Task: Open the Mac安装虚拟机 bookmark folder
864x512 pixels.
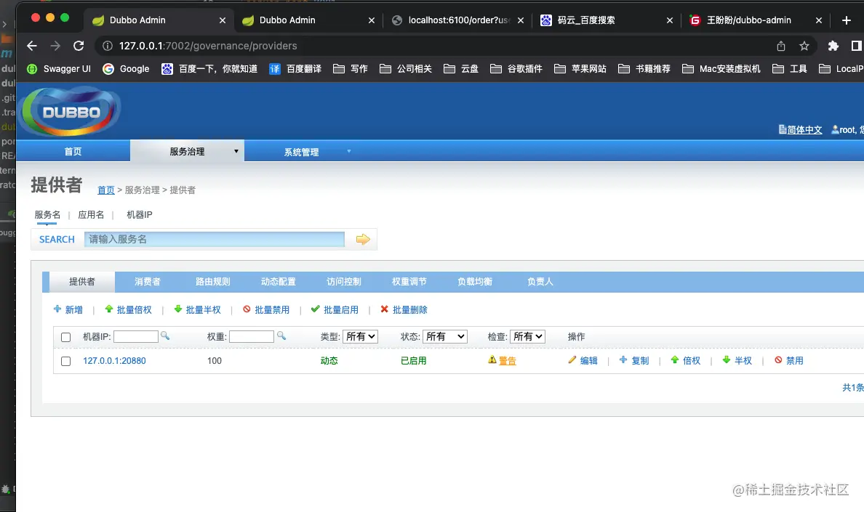Action: [x=721, y=69]
